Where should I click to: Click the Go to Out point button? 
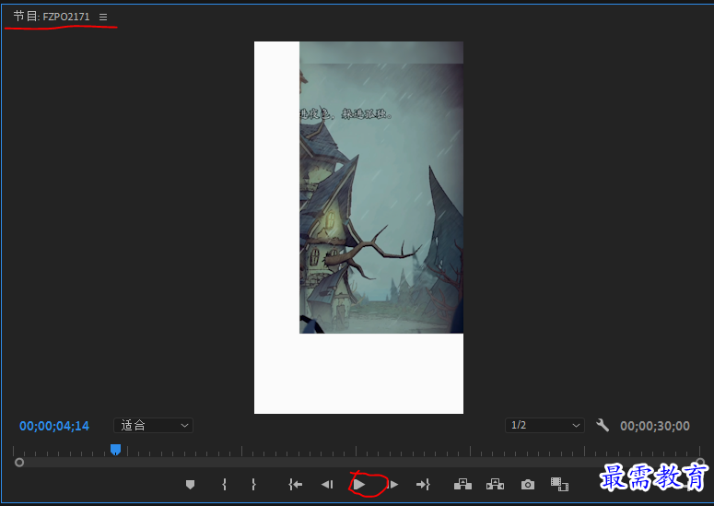423,485
